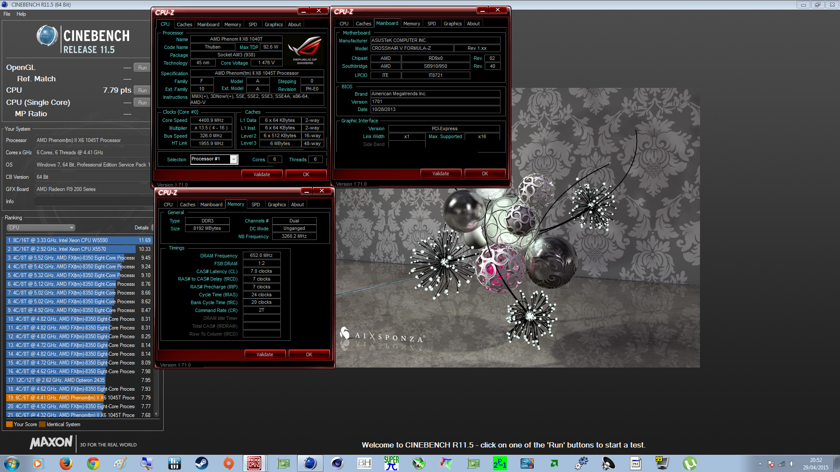Click Validate in CPU-Z Memory window
Viewport: 840px width, 472px height.
point(265,354)
